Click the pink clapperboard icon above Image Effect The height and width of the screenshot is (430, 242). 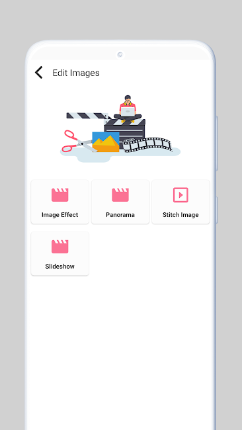60,195
